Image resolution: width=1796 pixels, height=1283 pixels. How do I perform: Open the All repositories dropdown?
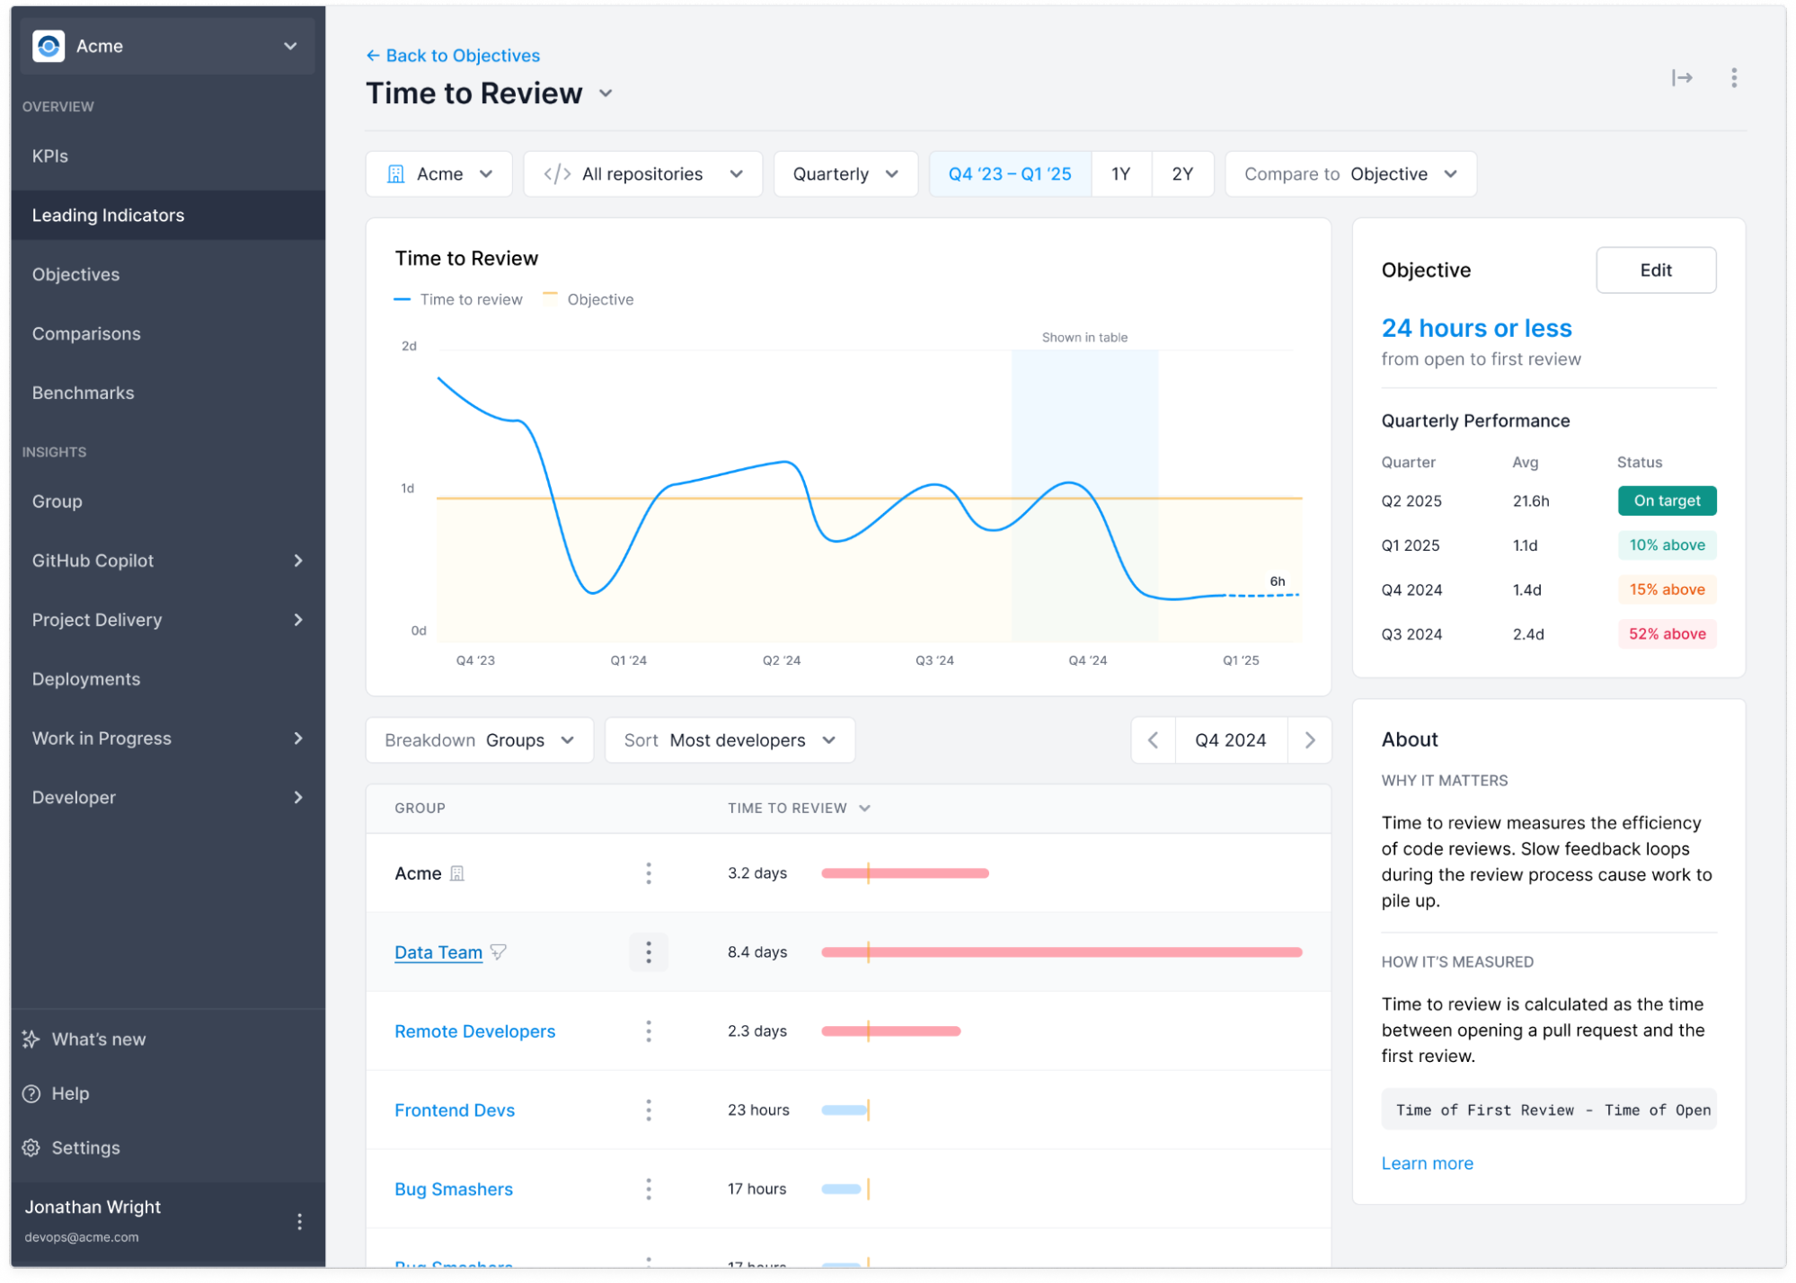(x=642, y=174)
